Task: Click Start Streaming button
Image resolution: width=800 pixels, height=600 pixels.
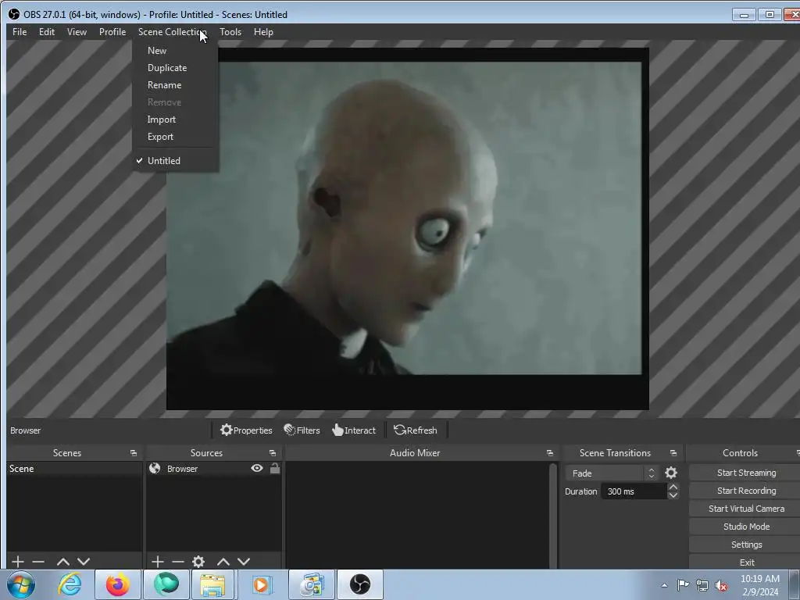Action: click(746, 473)
